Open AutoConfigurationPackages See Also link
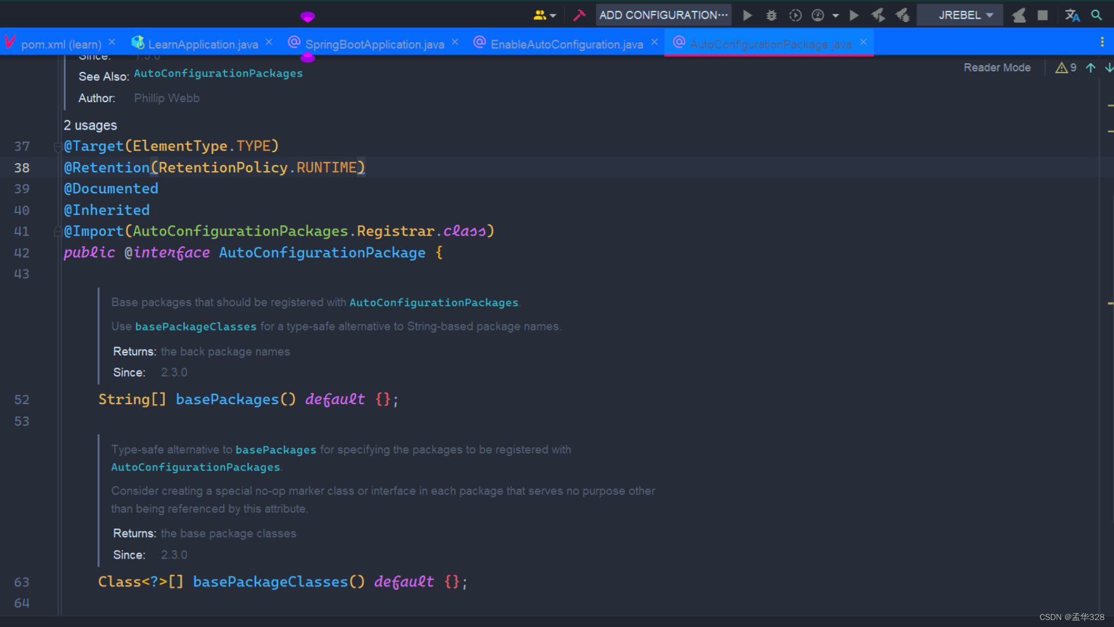 pos(218,74)
